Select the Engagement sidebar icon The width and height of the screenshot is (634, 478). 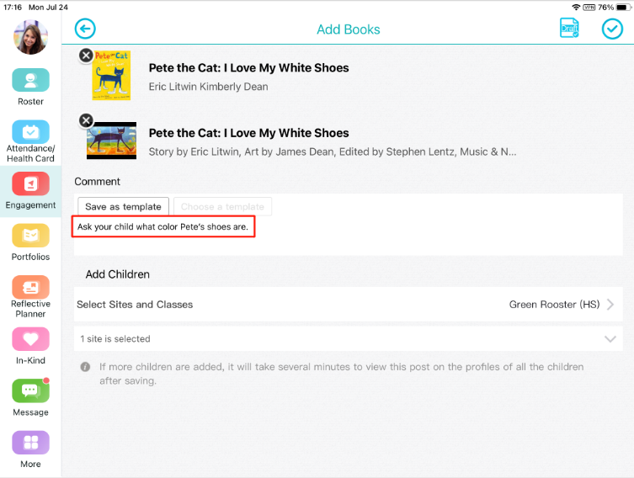click(30, 183)
